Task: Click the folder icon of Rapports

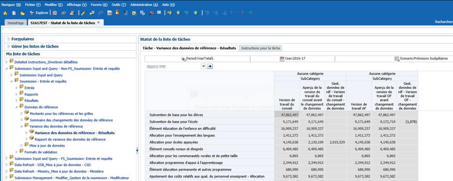Action: tap(21, 94)
